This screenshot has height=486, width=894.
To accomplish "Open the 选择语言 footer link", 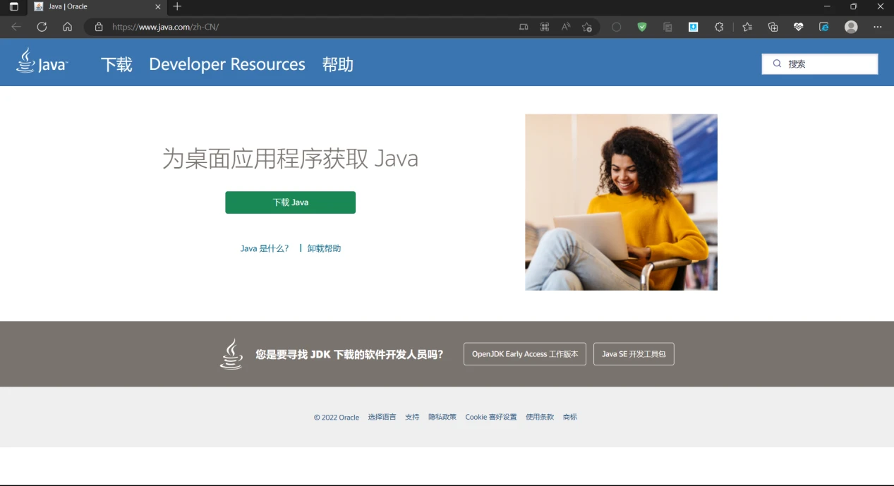I will click(382, 417).
